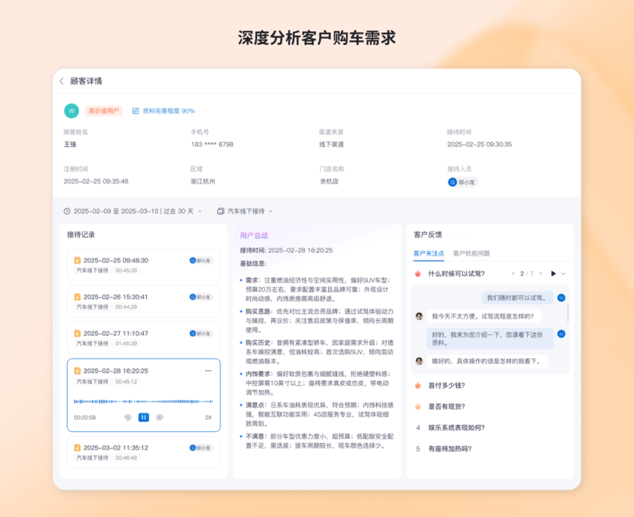Open the three-dots menu on the 2025-02-28 record
Screen dimensions: 634x517
[208, 371]
